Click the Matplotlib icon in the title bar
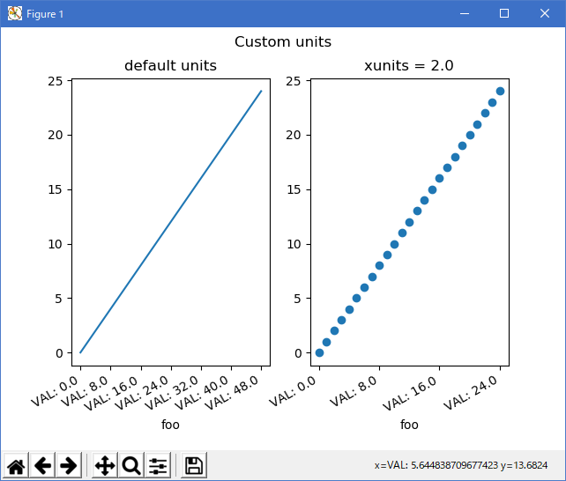 pos(15,13)
